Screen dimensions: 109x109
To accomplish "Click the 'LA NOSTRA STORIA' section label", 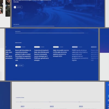I will pos(20,98).
